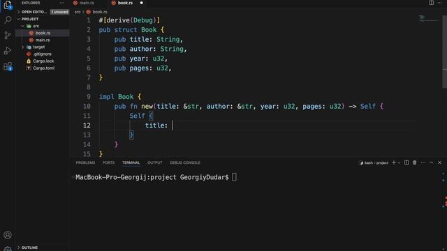Viewport: 447px width, 251px height.
Task: Open the Problems panel tab
Action: [85, 162]
